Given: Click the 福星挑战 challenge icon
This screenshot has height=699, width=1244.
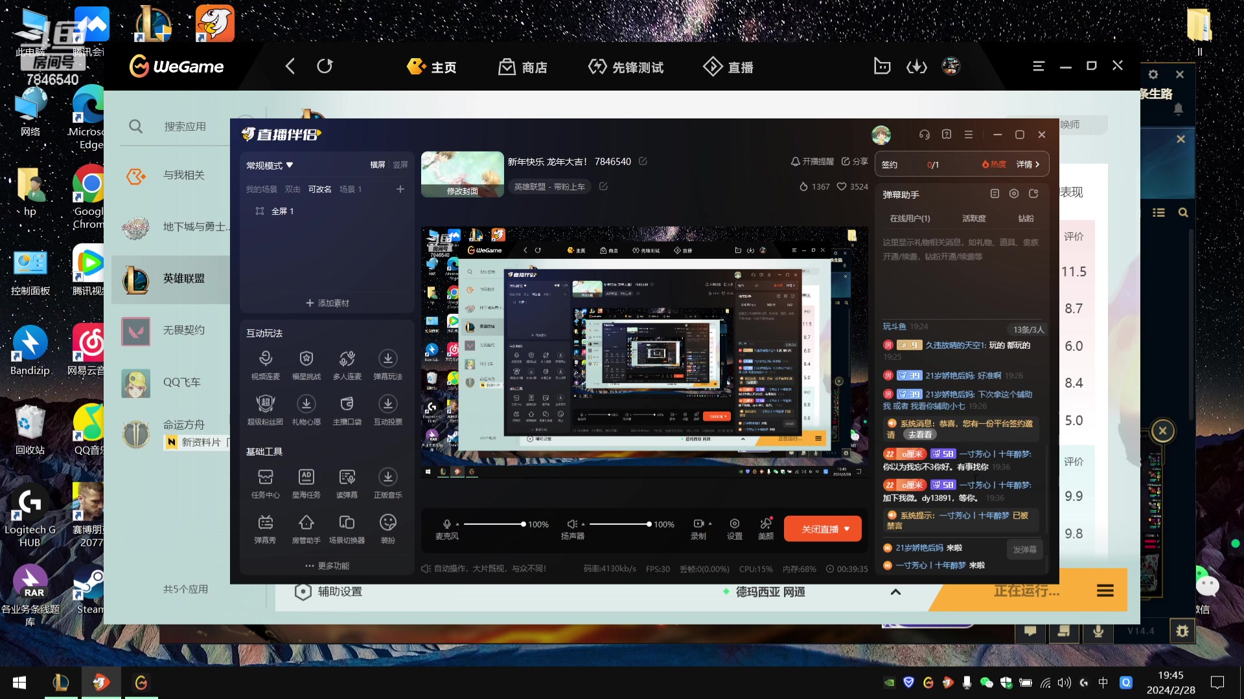Looking at the screenshot, I should coord(306,359).
